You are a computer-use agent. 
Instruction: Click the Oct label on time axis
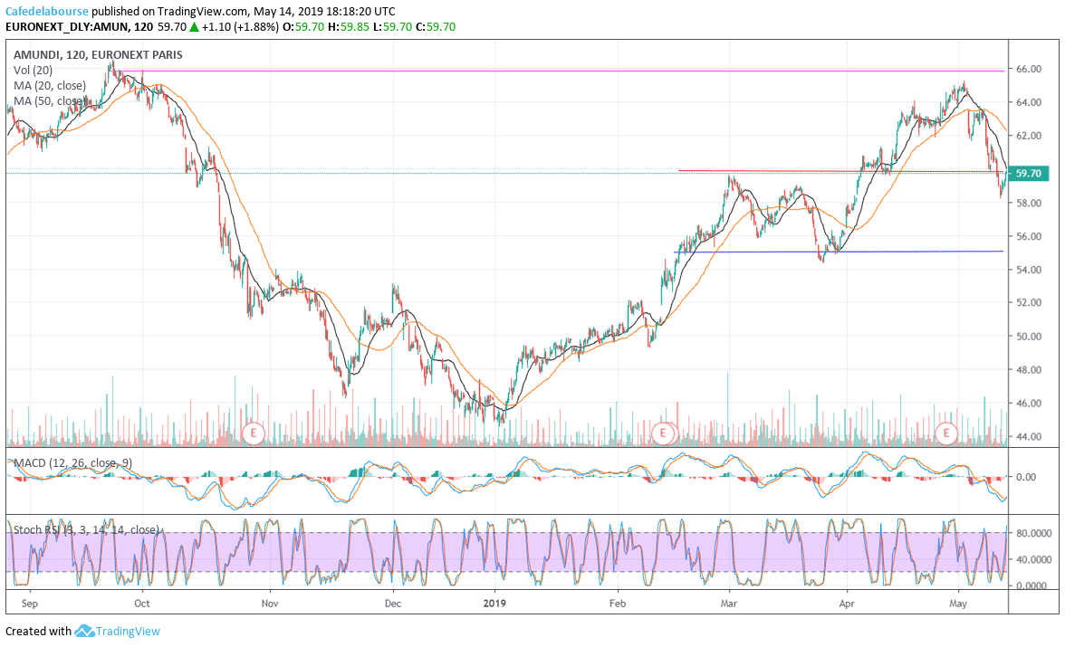tap(142, 601)
